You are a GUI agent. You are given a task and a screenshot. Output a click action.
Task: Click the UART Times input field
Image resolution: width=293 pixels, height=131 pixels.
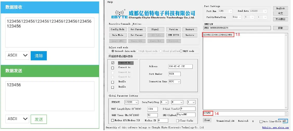pos(153,115)
